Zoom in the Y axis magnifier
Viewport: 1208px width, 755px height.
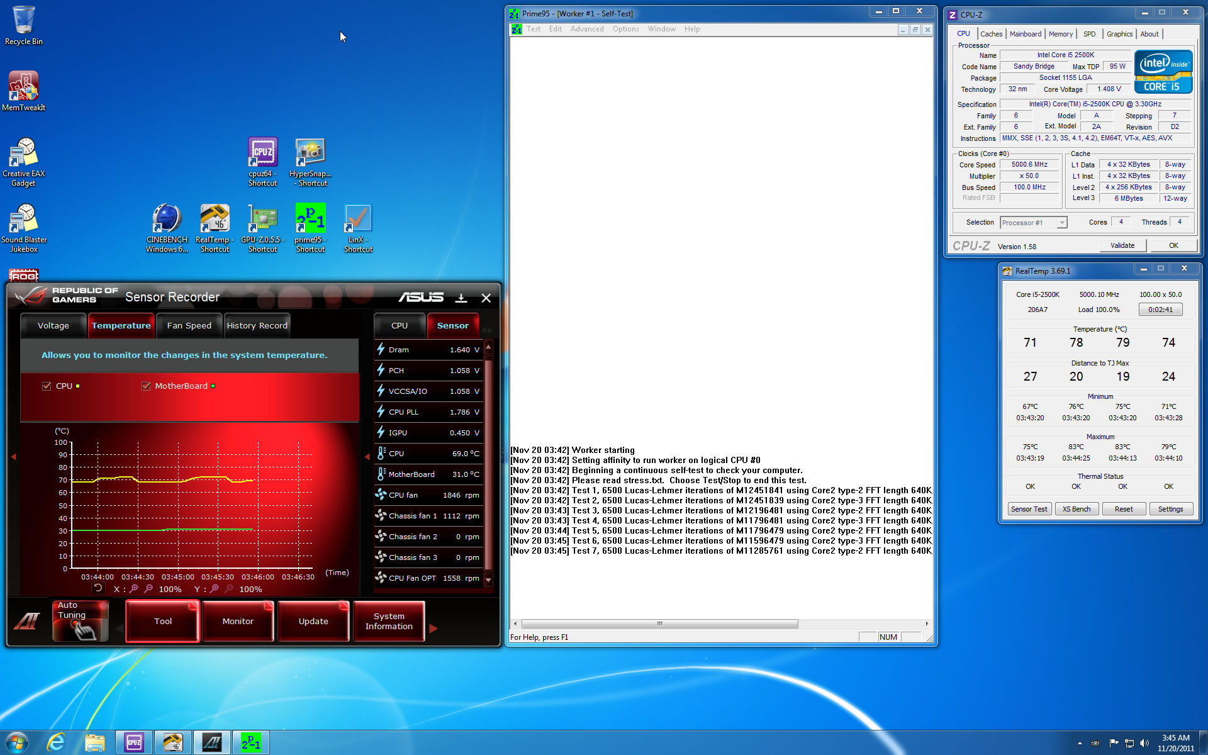coord(214,589)
